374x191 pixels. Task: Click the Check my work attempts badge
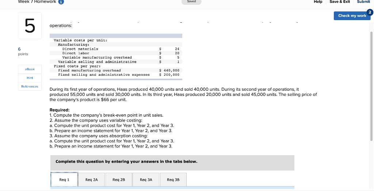370,12
